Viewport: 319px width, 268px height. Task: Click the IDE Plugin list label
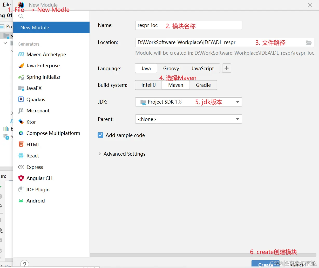(x=38, y=190)
